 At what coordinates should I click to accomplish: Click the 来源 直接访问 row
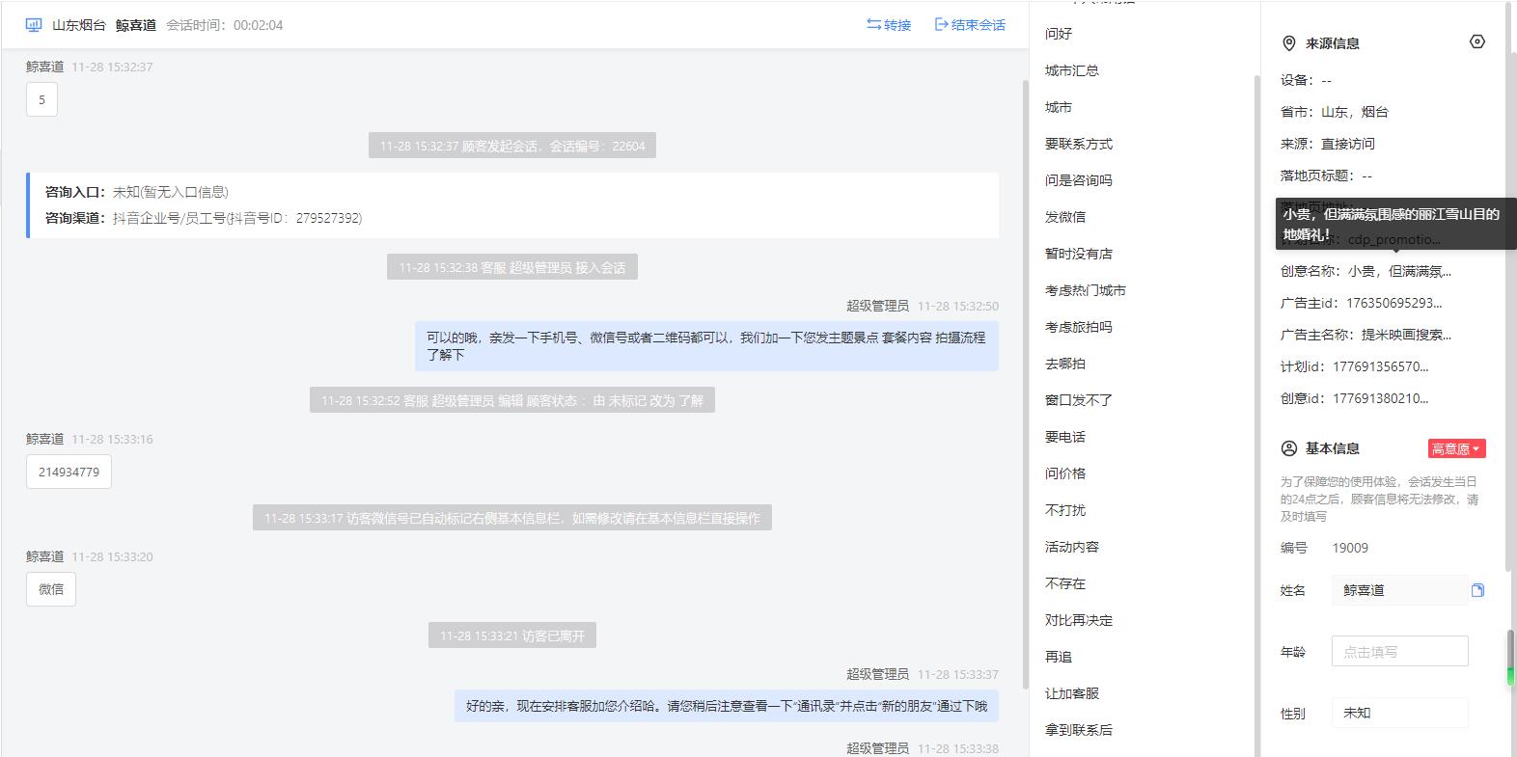click(x=1328, y=144)
